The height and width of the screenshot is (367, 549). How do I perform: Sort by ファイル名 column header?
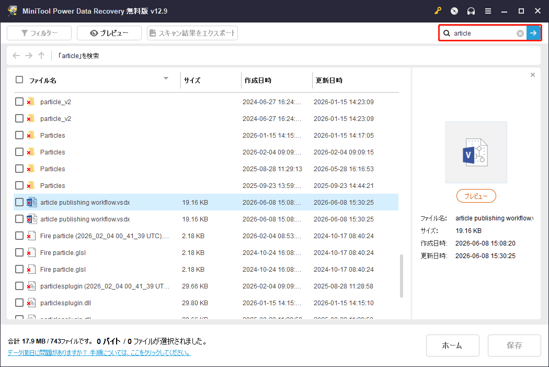(x=43, y=81)
